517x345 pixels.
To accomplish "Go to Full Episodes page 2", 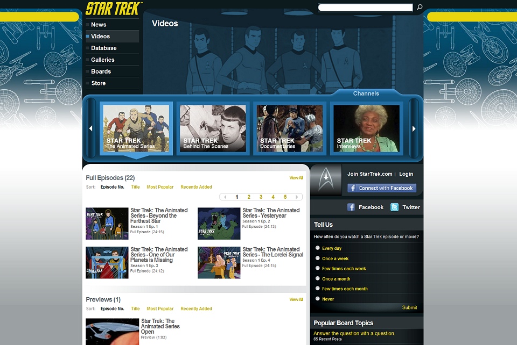I will coord(249,197).
